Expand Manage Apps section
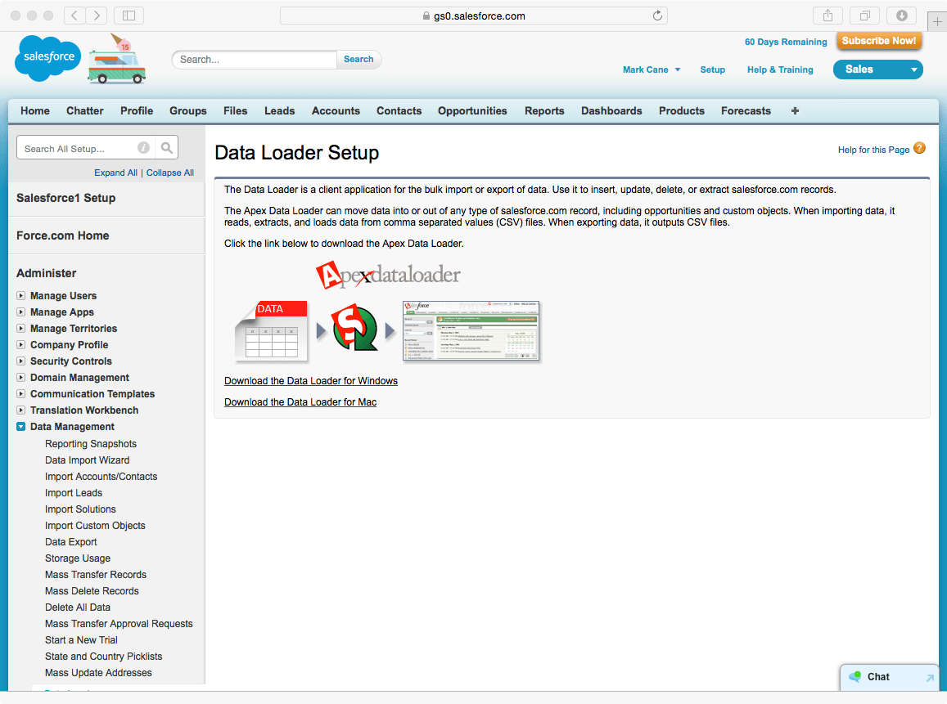The width and height of the screenshot is (947, 704). click(21, 312)
